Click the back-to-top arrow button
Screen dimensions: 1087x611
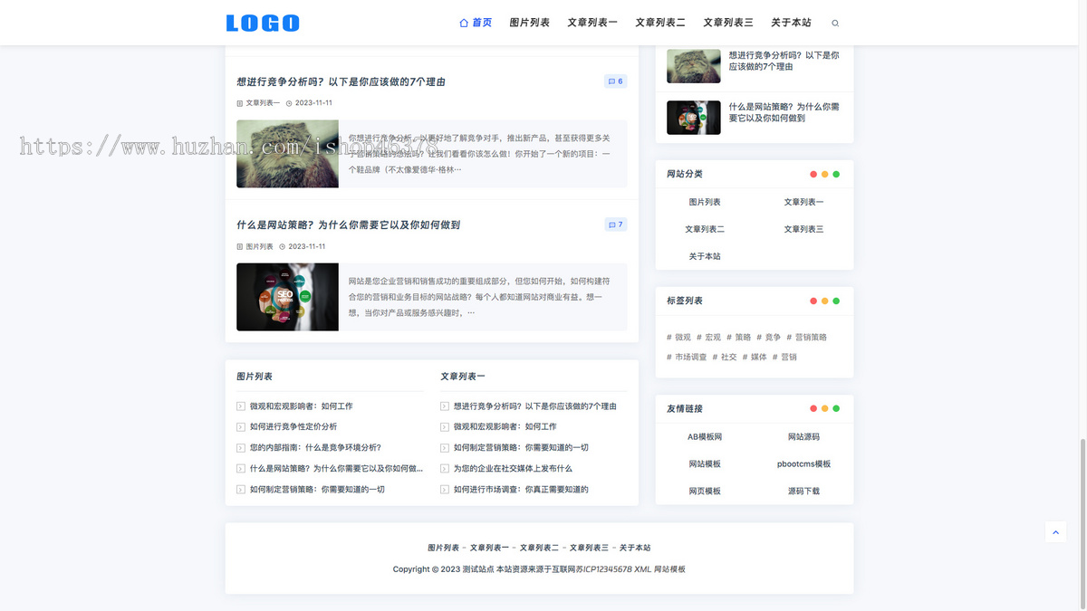click(x=1055, y=531)
